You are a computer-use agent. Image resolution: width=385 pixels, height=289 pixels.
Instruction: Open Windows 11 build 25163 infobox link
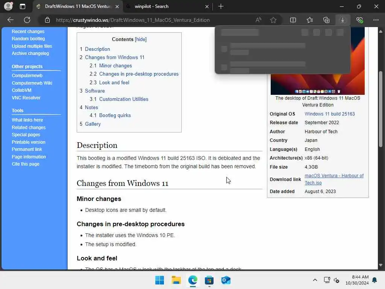point(329,114)
